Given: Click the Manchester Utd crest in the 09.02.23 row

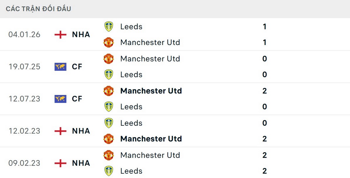Looking at the screenshot, I should click(108, 155).
